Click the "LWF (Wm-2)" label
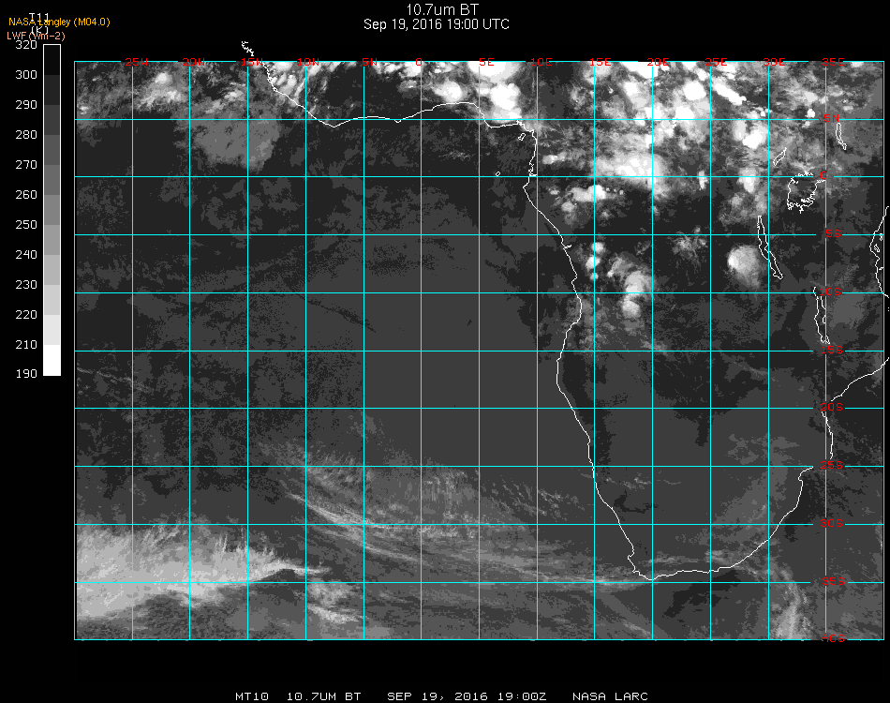This screenshot has width=890, height=703. (36, 36)
